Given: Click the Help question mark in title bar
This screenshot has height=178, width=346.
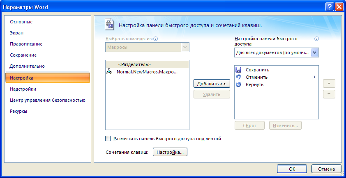Looking at the screenshot, I should pyautogui.click(x=330, y=7).
